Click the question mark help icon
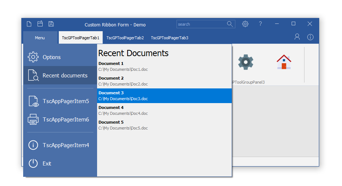342x186 pixels. [260, 23]
